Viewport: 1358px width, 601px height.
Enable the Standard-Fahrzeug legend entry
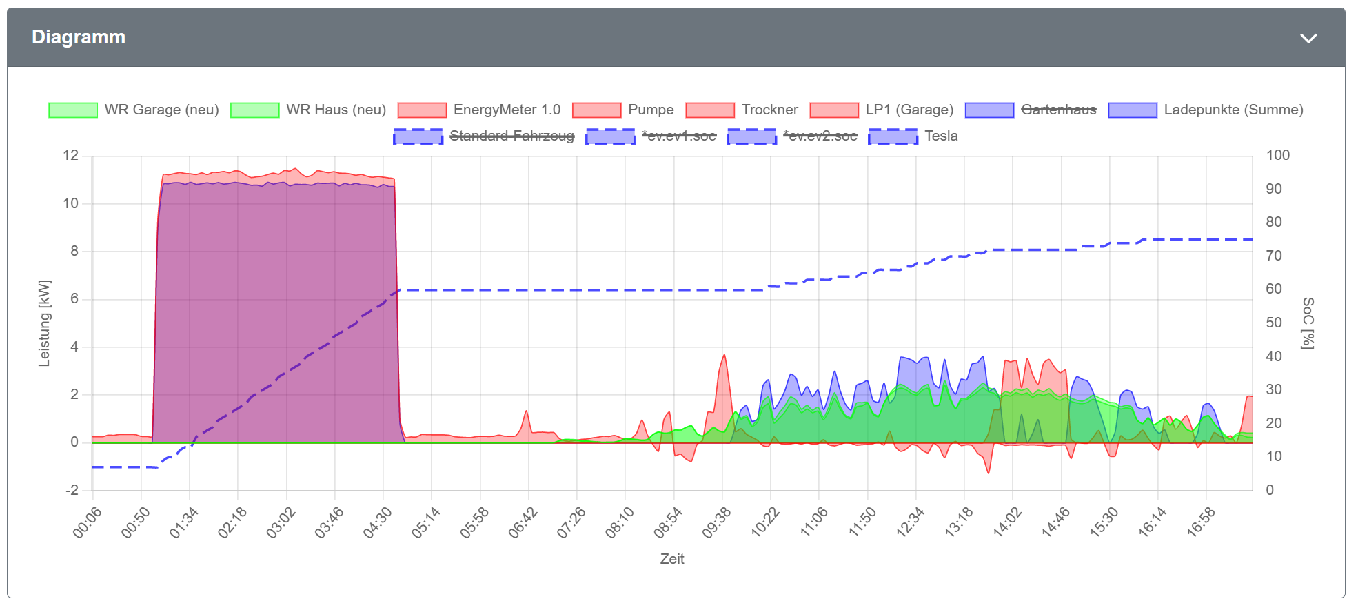(511, 136)
